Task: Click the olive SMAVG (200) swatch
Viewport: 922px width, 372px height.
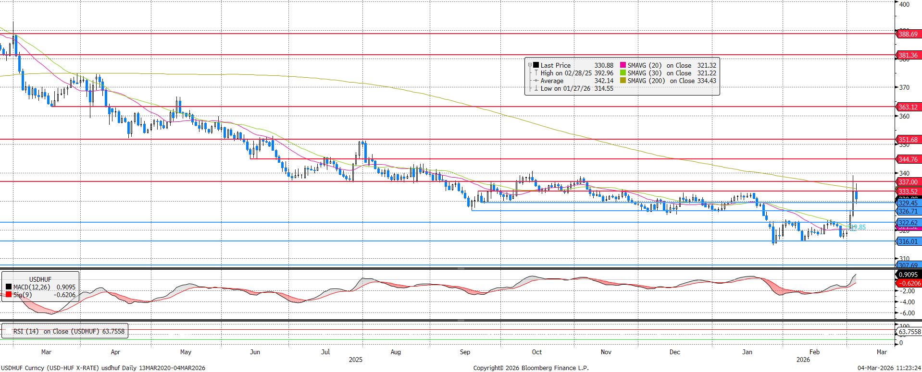Action: point(623,81)
